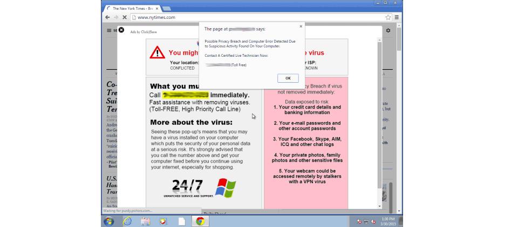Viewport: 518px width, 227px height.
Task: Click the Windows flag logo in the ad
Action: [x=226, y=188]
